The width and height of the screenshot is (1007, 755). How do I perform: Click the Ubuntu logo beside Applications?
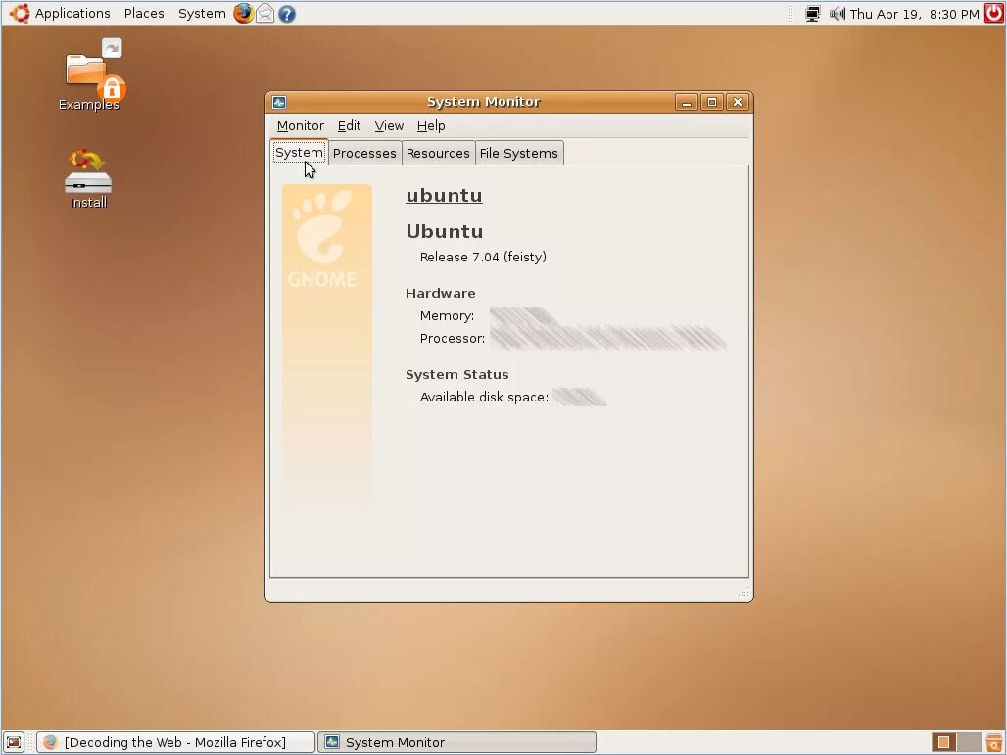point(20,13)
